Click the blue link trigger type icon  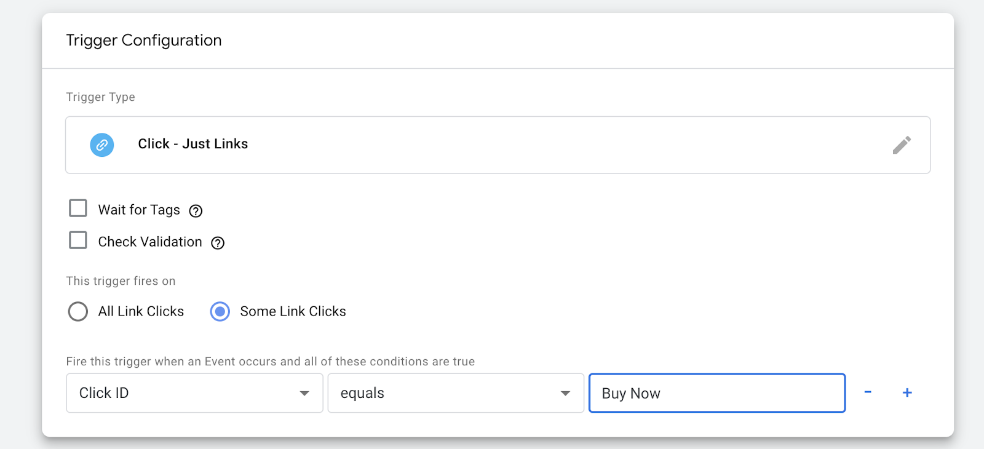point(102,145)
